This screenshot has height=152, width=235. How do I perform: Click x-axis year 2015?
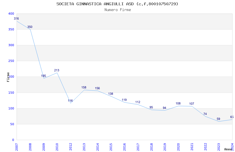111,147
